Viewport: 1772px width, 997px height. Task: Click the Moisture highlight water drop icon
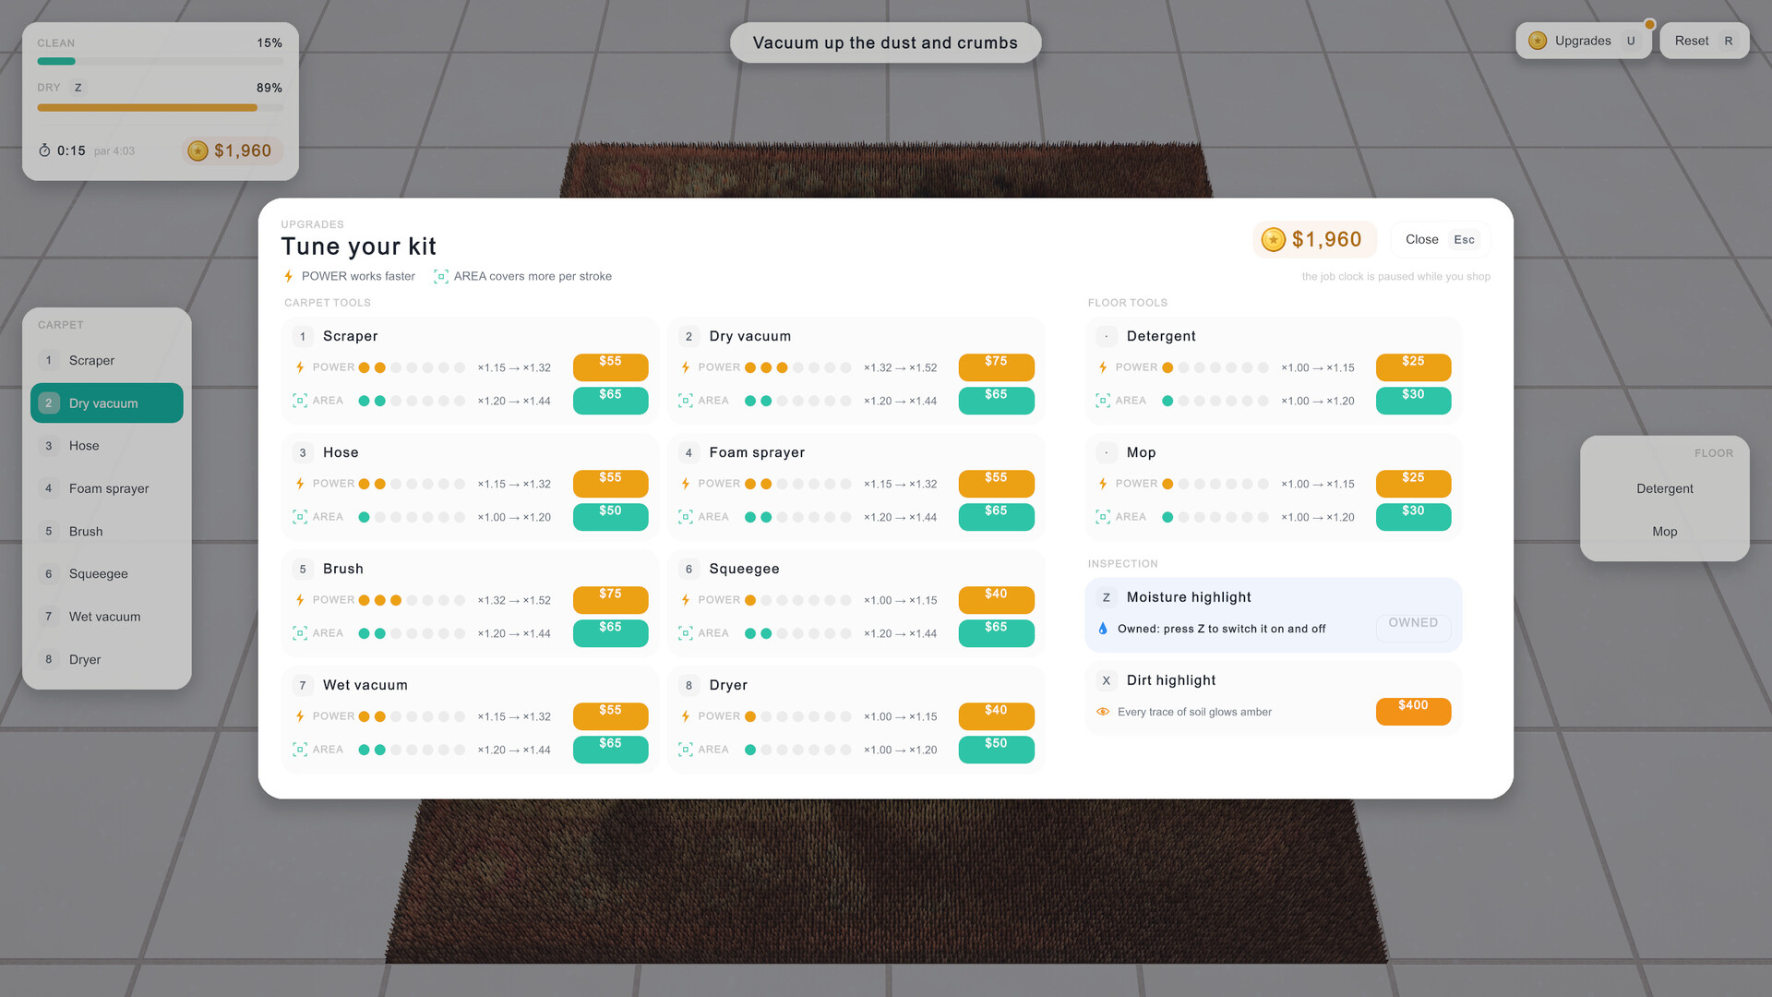pos(1103,629)
